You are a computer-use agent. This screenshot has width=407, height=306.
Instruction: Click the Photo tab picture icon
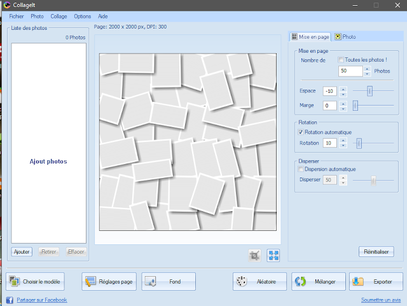(338, 37)
